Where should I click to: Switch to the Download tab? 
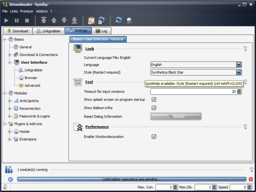point(18,31)
